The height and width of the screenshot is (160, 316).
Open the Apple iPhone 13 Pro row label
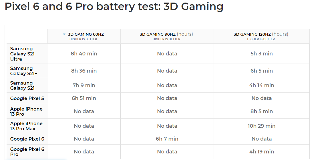pyautogui.click(x=26, y=111)
